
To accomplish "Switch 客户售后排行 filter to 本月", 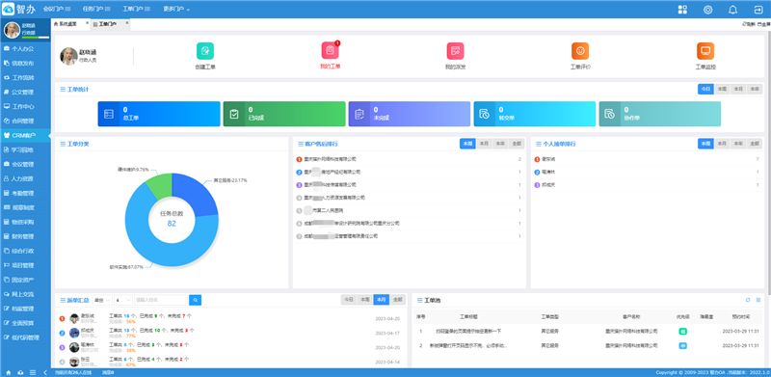I will 485,144.
